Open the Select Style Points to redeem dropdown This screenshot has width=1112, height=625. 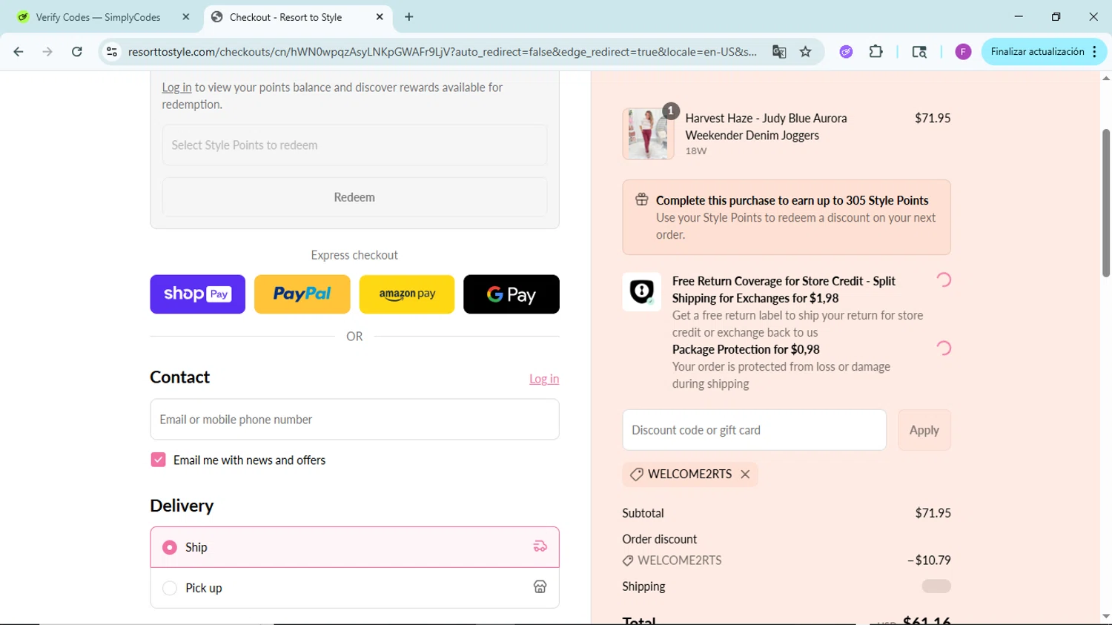354,145
